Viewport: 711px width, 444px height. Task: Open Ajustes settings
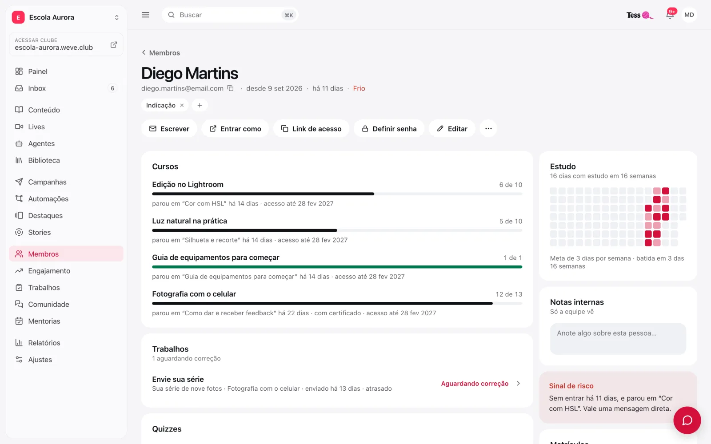[66, 360]
